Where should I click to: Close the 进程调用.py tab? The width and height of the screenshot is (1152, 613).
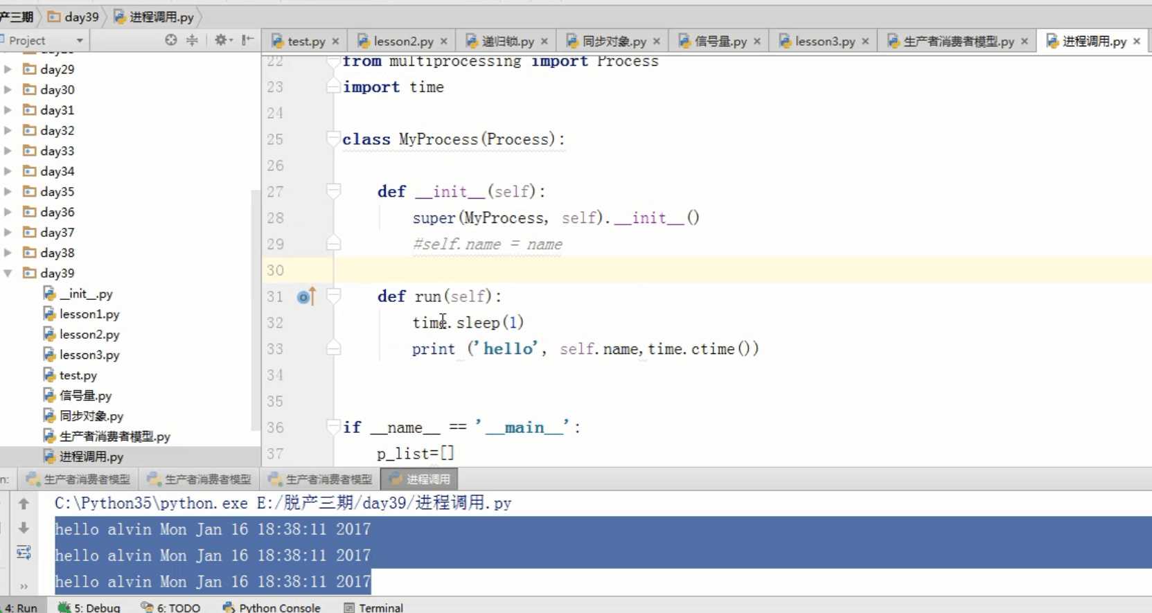click(1137, 42)
